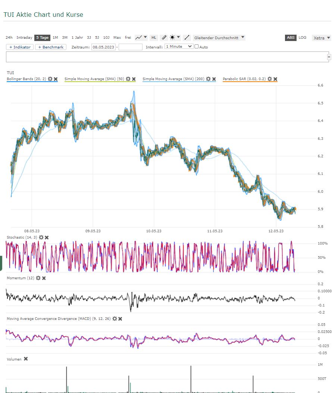Expand the annotation bar double-arrow
This screenshot has width=332, height=393.
click(329, 57)
